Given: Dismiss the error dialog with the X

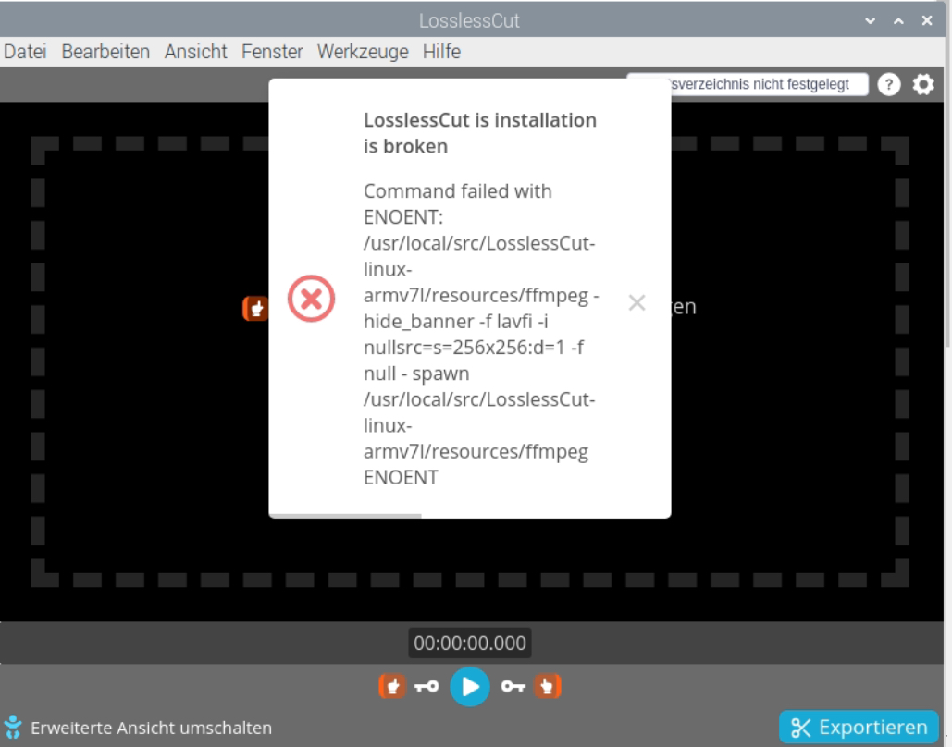Looking at the screenshot, I should [637, 302].
